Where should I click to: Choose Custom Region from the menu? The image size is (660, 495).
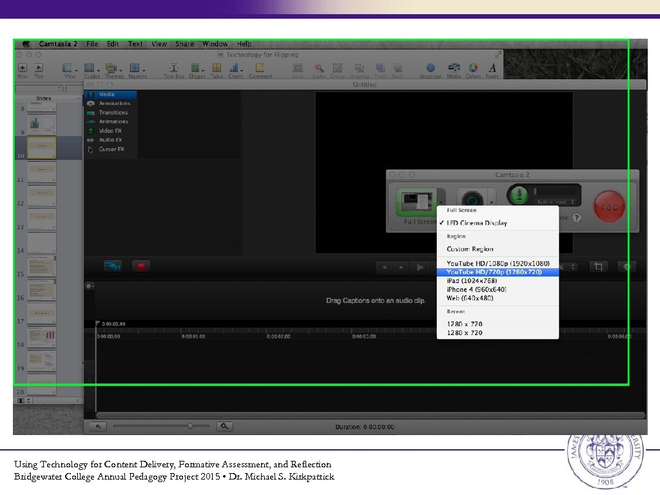click(498, 249)
